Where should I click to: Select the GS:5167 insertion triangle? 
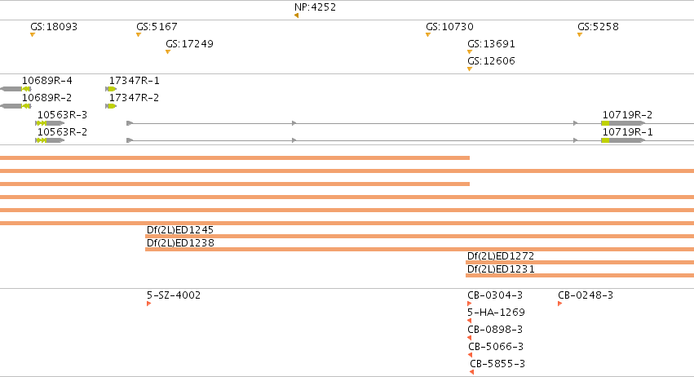pos(139,35)
